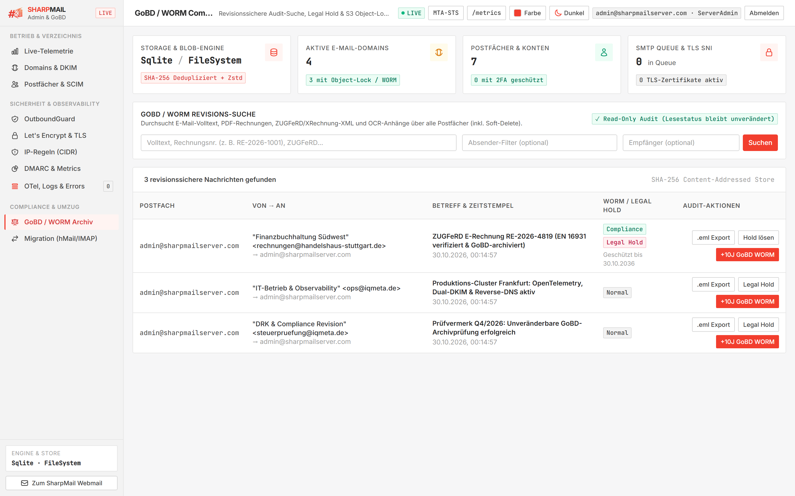The width and height of the screenshot is (795, 496).
Task: Click the Empfänger input field
Action: (x=681, y=143)
